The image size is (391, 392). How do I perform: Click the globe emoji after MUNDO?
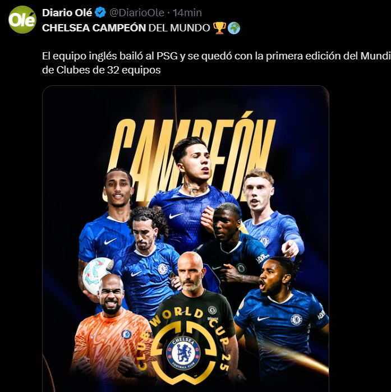234,27
